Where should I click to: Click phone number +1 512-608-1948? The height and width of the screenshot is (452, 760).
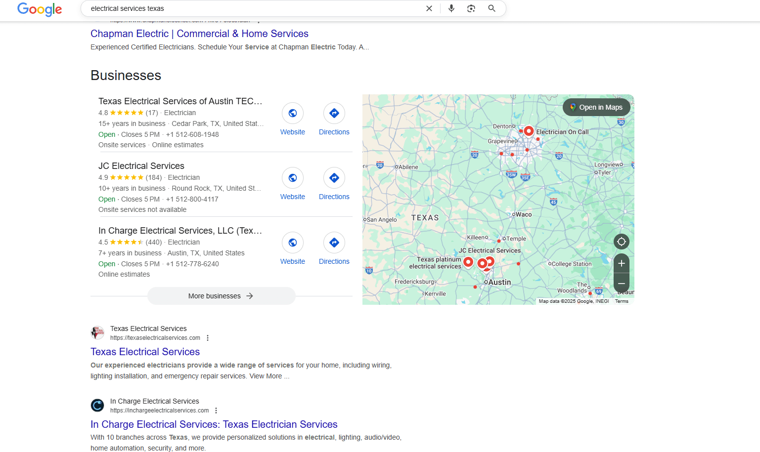(x=192, y=134)
